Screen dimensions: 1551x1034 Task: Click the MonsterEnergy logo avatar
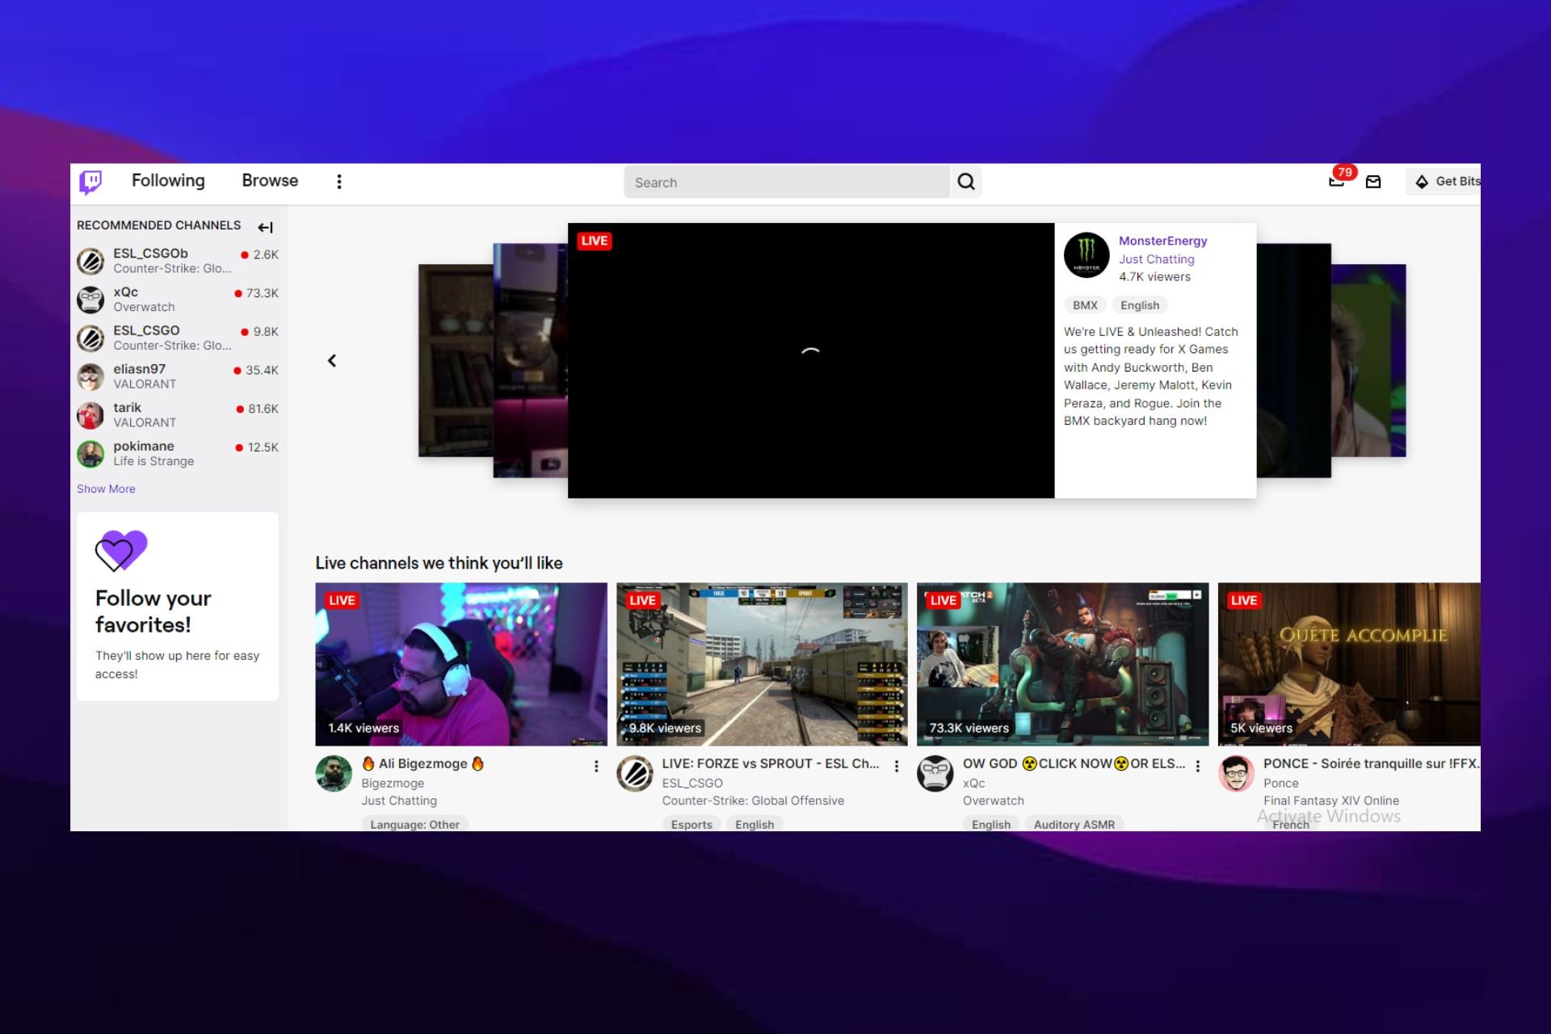[1087, 255]
